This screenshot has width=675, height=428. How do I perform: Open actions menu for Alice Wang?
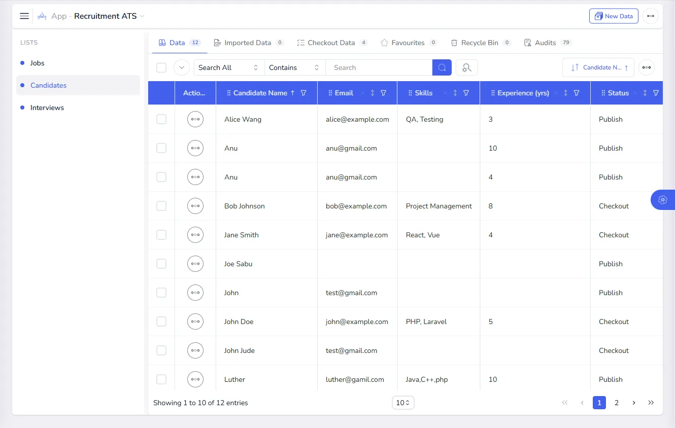point(195,119)
